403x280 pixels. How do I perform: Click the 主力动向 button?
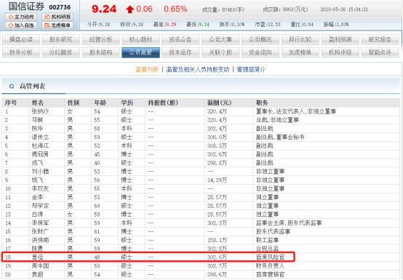click(21, 17)
